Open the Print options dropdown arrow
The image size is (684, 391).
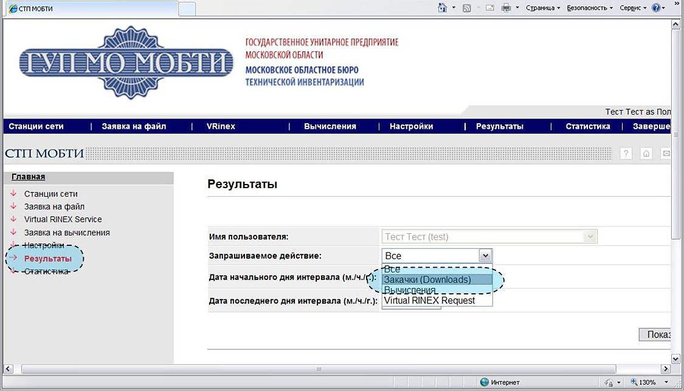(517, 8)
